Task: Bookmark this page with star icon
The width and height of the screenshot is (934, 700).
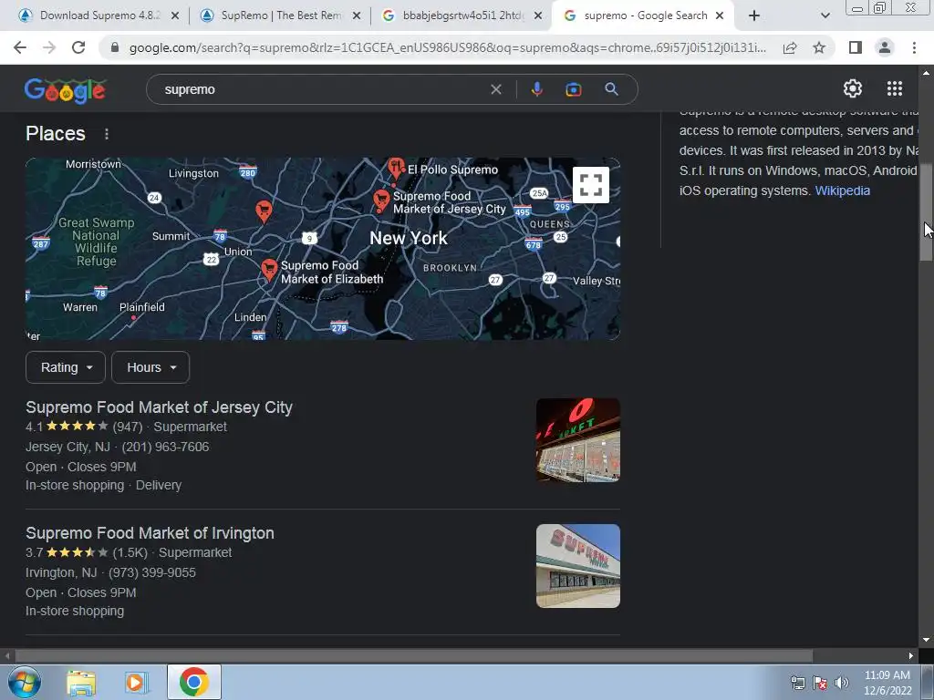Action: [x=819, y=47]
